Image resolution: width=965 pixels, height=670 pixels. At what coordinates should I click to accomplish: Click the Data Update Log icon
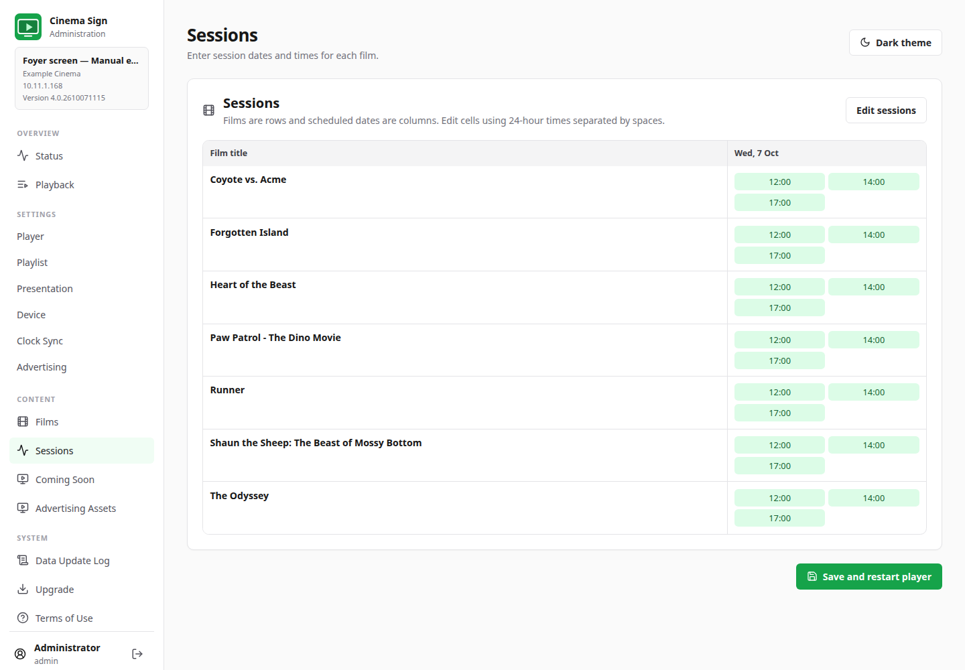click(23, 560)
